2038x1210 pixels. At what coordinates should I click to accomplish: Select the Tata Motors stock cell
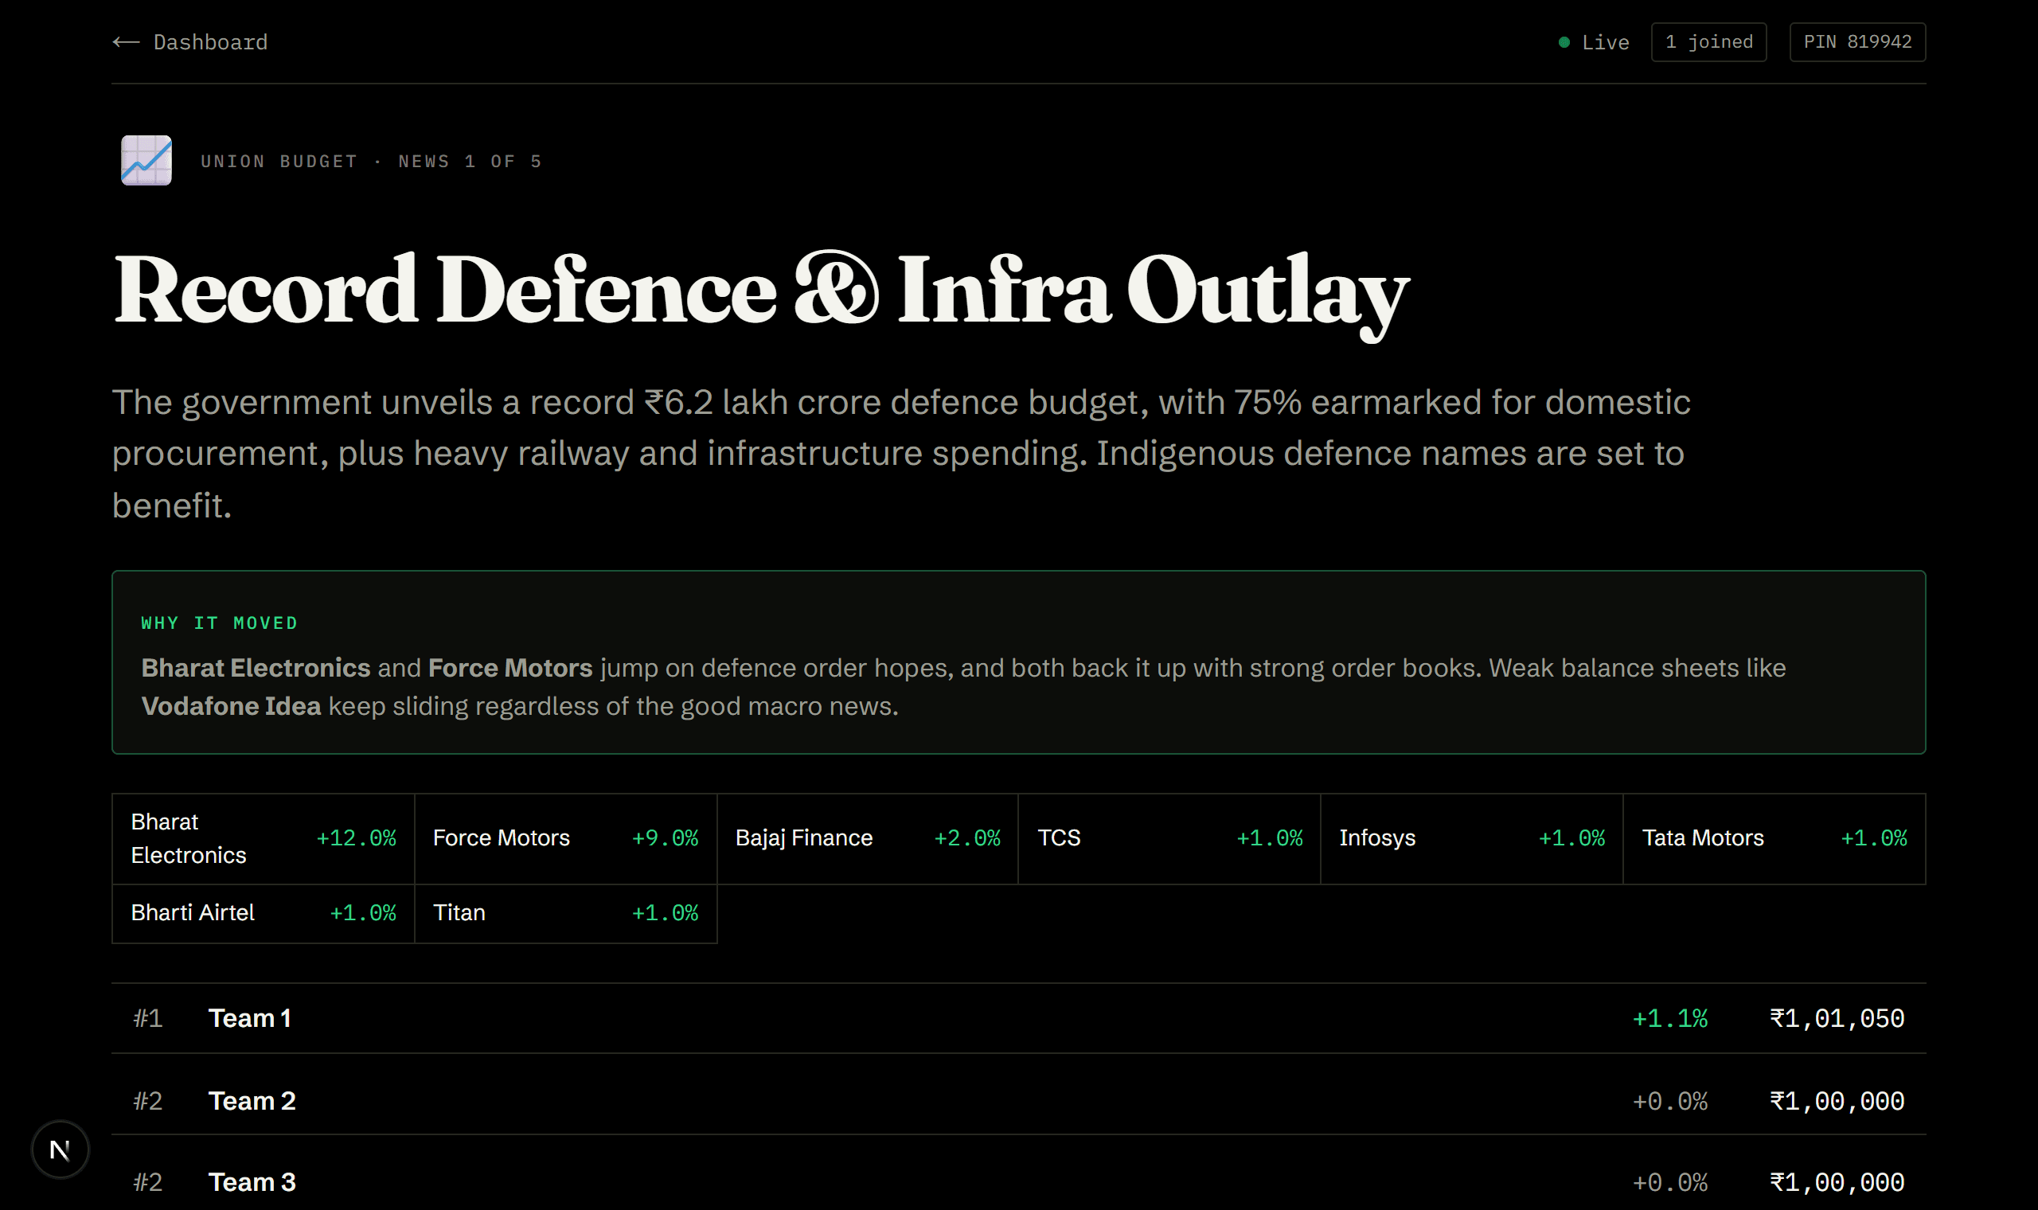[x=1774, y=839]
